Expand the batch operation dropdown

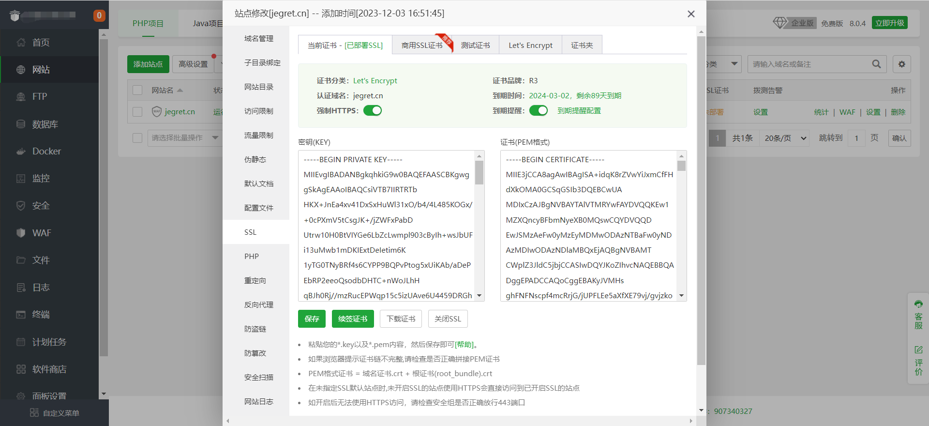[215, 138]
